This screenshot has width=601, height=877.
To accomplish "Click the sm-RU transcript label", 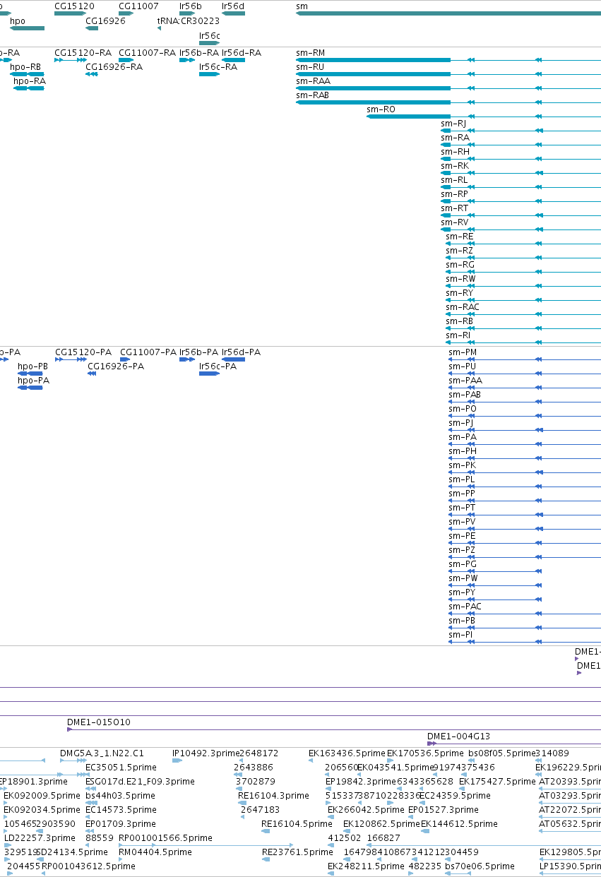I will point(310,67).
